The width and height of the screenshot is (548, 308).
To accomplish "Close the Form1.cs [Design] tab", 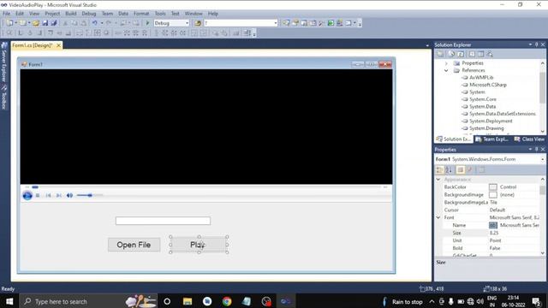I will point(59,45).
